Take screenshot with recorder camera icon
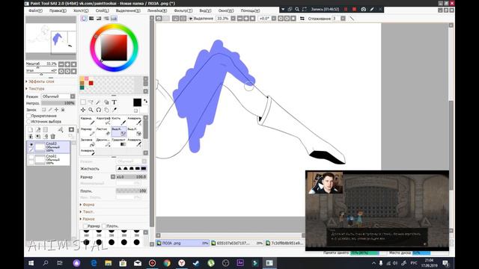 pyautogui.click(x=364, y=10)
